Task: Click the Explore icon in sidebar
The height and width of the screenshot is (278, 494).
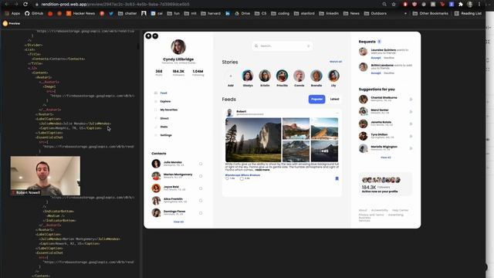Action: tap(156, 101)
